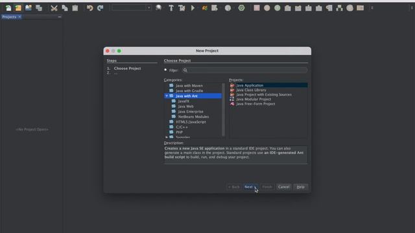
Task: Minimize the Projects panel via dash button
Action: [x=60, y=17]
